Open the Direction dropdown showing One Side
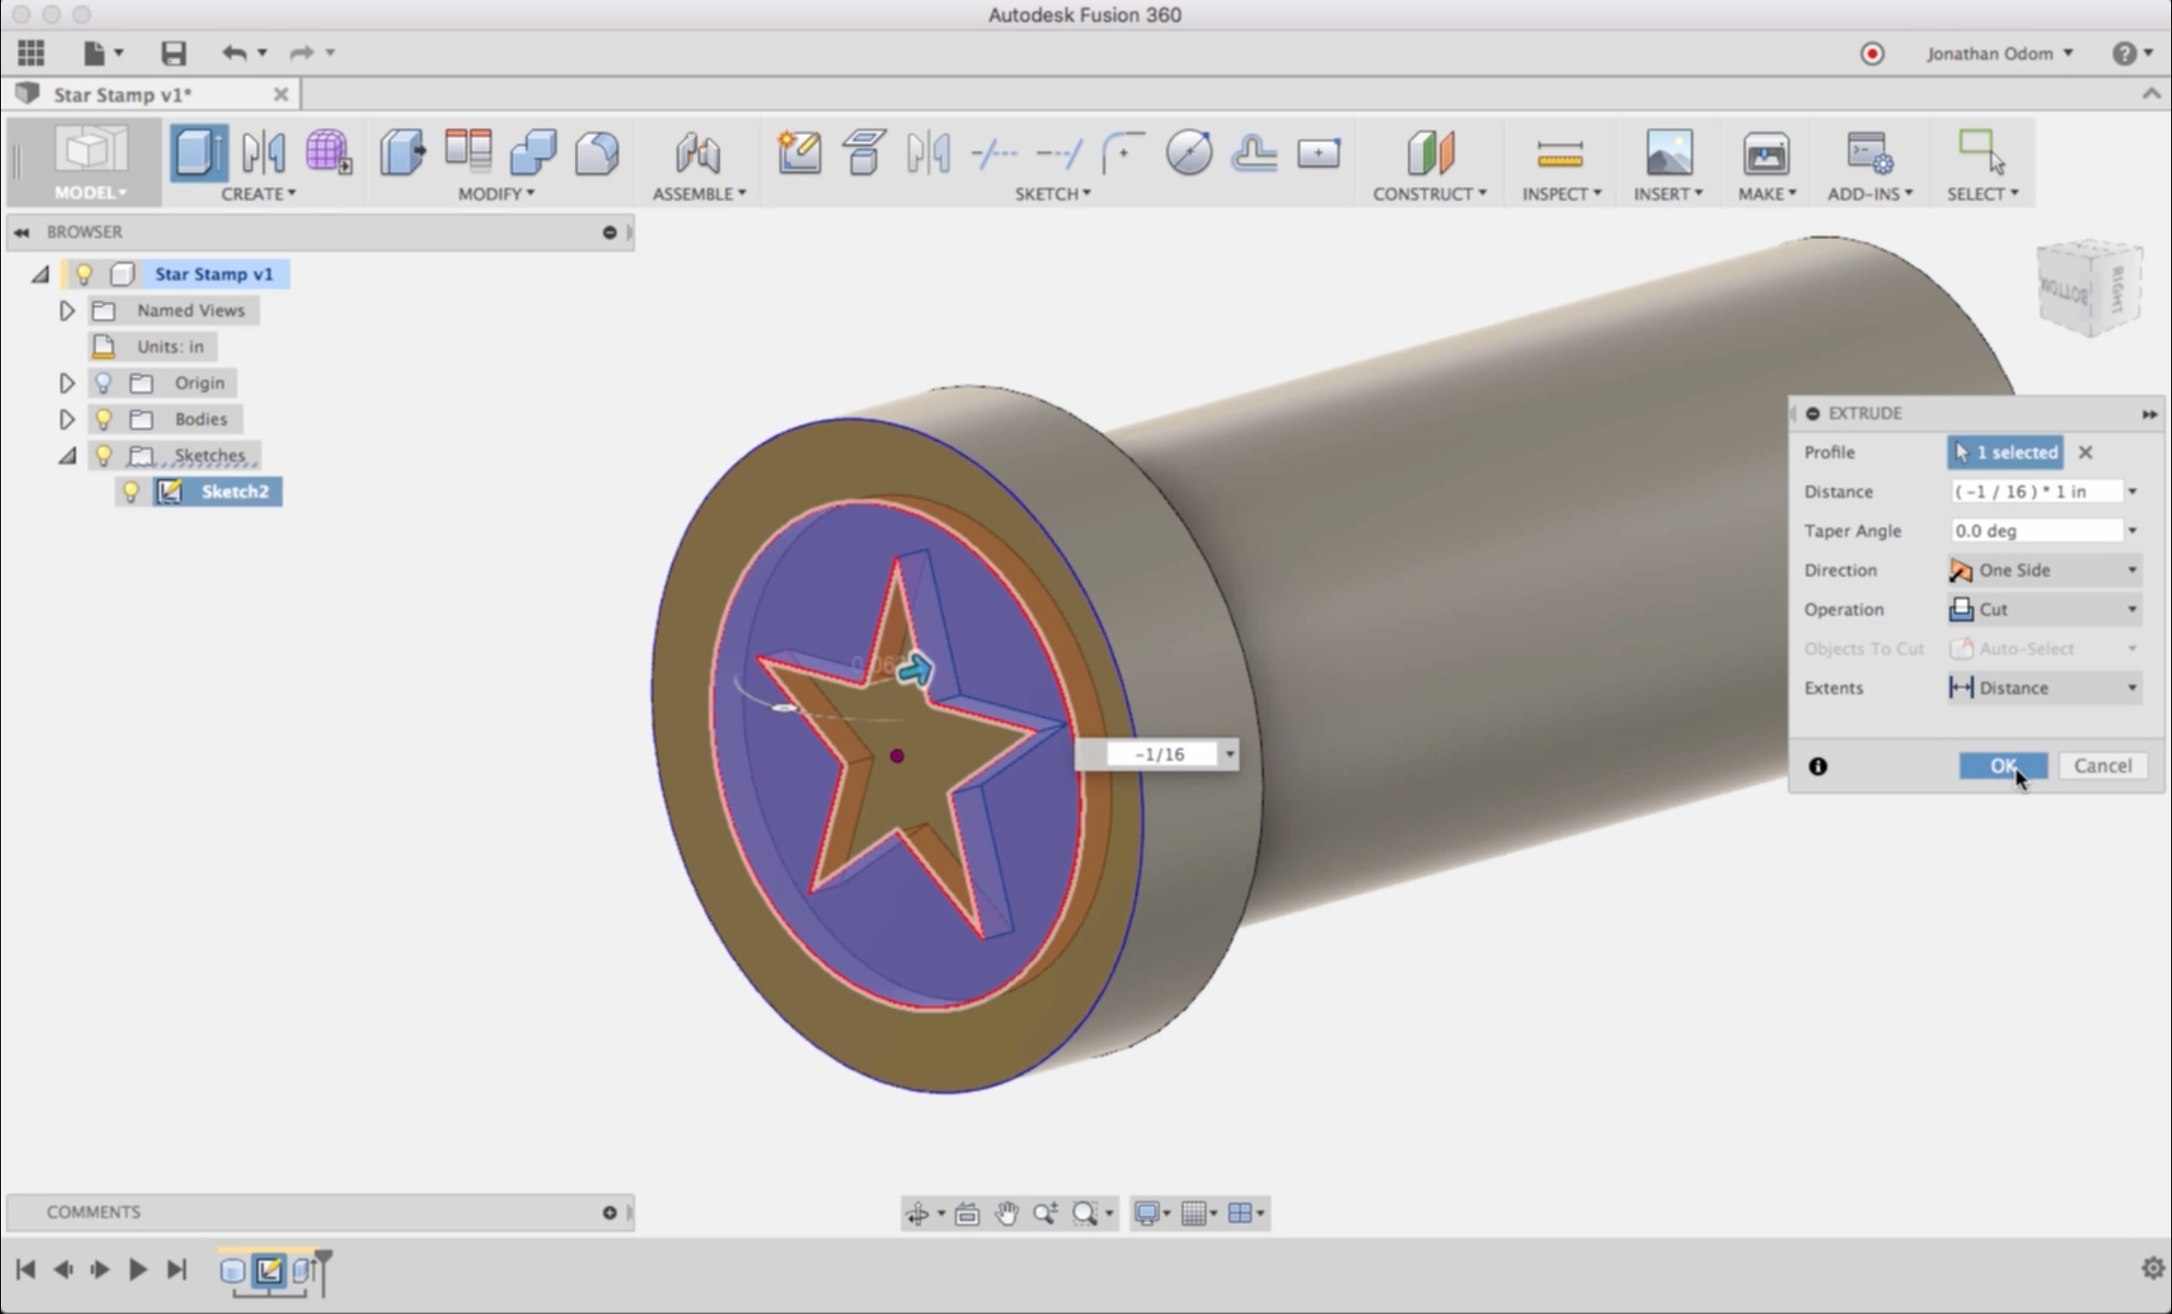Screen dimensions: 2172x1314 pyautogui.click(x=2043, y=570)
